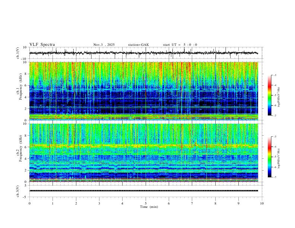Select the ch.1 "Frequency (kHz)" axis label
The height and width of the screenshot is (228, 295).
click(x=20, y=87)
